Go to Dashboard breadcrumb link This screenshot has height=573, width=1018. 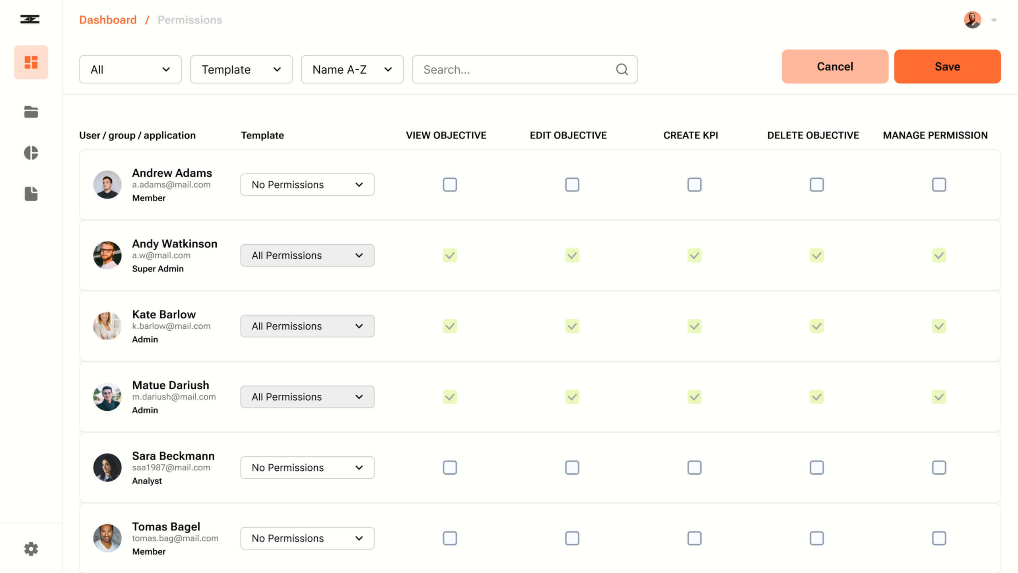click(108, 20)
